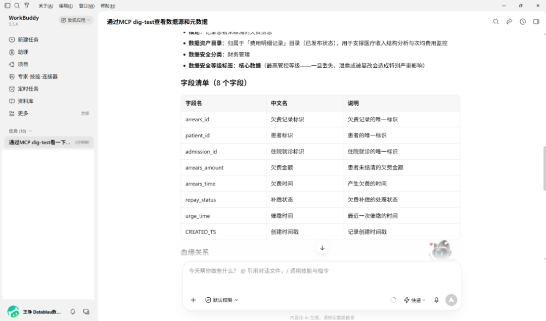Collapse the 任务 (18) task list
The image size is (546, 321).
pyautogui.click(x=20, y=131)
